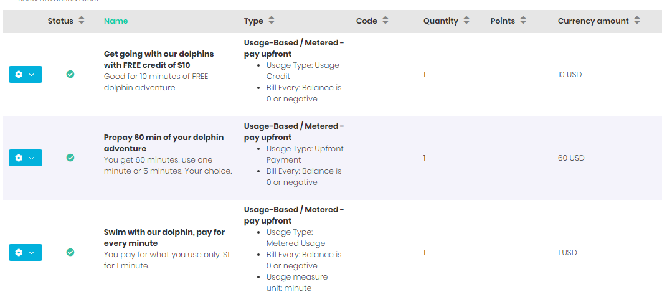Click sort arrows beside Type header
This screenshot has width=662, height=302.
point(272,21)
